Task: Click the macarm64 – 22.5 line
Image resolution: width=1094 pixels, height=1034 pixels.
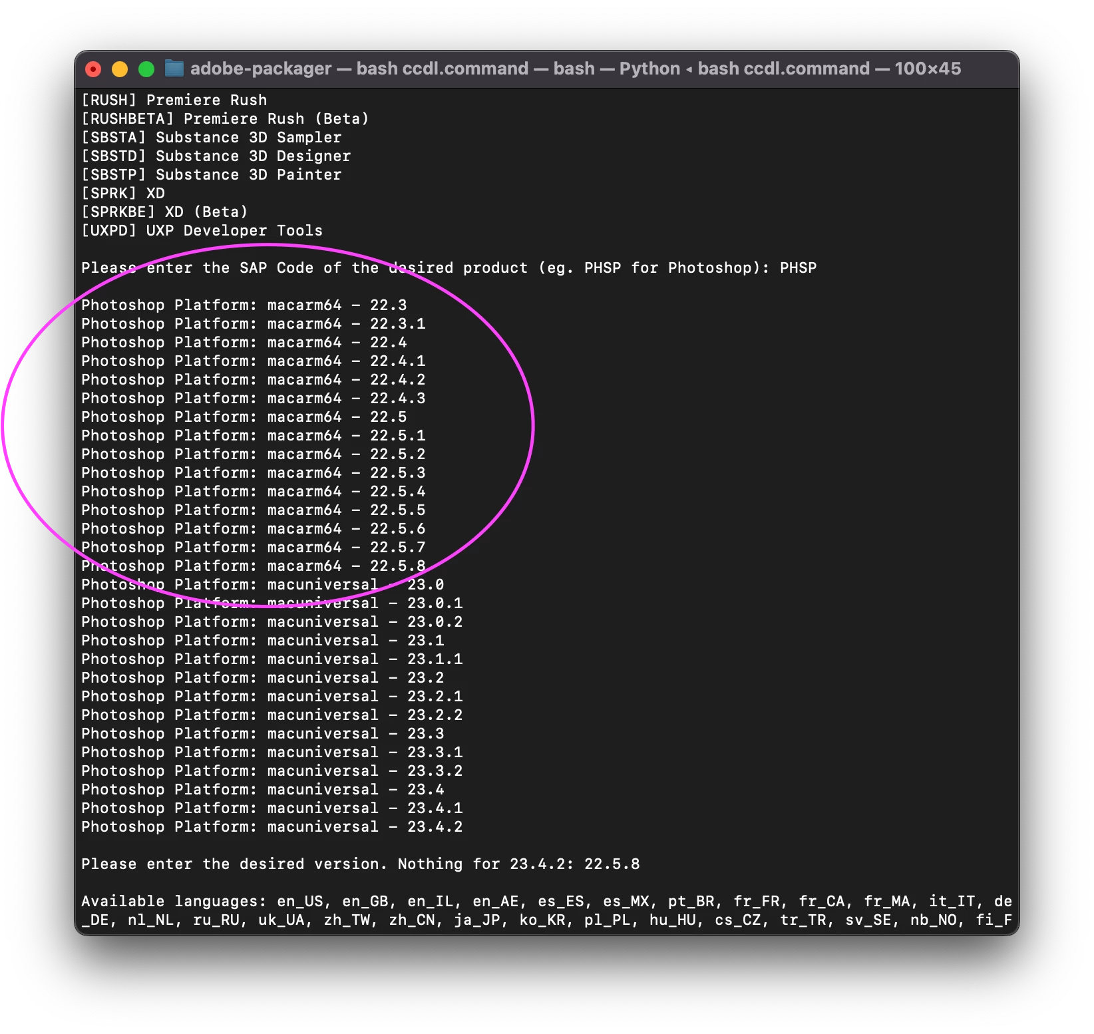Action: [244, 417]
